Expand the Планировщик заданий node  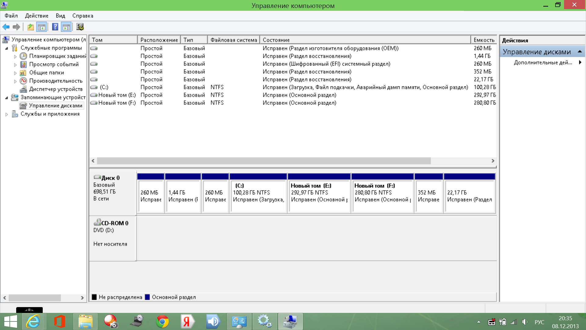tap(15, 57)
